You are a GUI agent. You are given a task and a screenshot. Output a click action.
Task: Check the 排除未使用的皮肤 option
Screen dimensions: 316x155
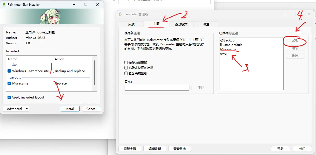[126, 68]
